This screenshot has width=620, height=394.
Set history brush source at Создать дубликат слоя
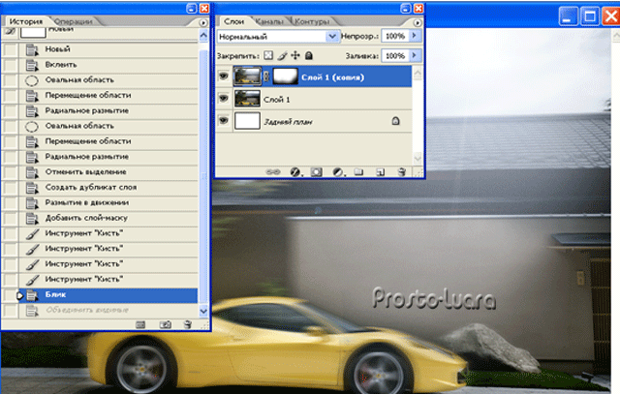click(x=11, y=188)
